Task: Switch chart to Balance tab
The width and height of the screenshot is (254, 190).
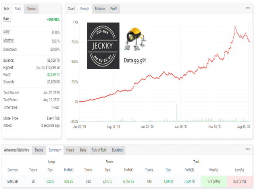Action: (100, 9)
